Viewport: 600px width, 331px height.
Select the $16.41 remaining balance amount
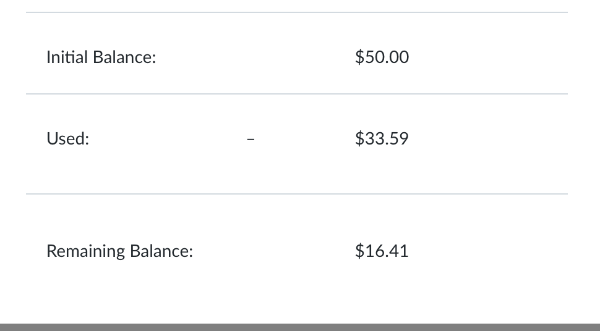click(x=382, y=251)
